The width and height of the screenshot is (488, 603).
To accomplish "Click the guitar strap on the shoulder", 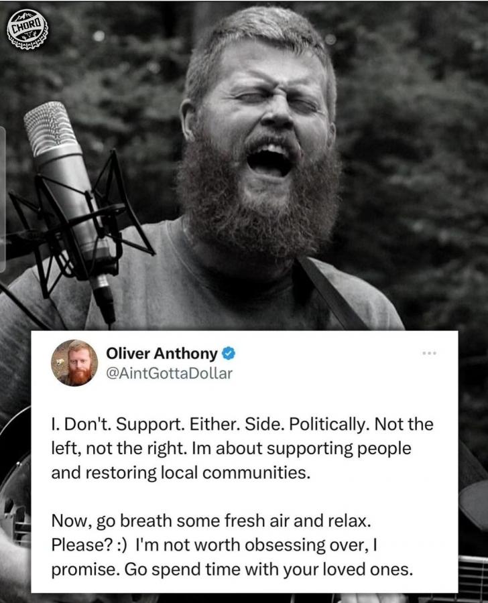I will point(332,293).
